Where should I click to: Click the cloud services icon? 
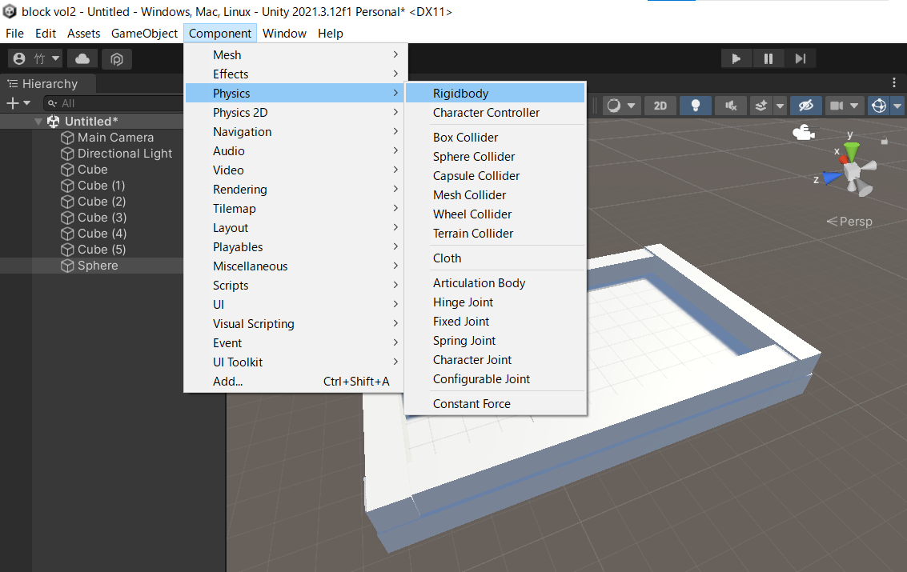point(82,59)
